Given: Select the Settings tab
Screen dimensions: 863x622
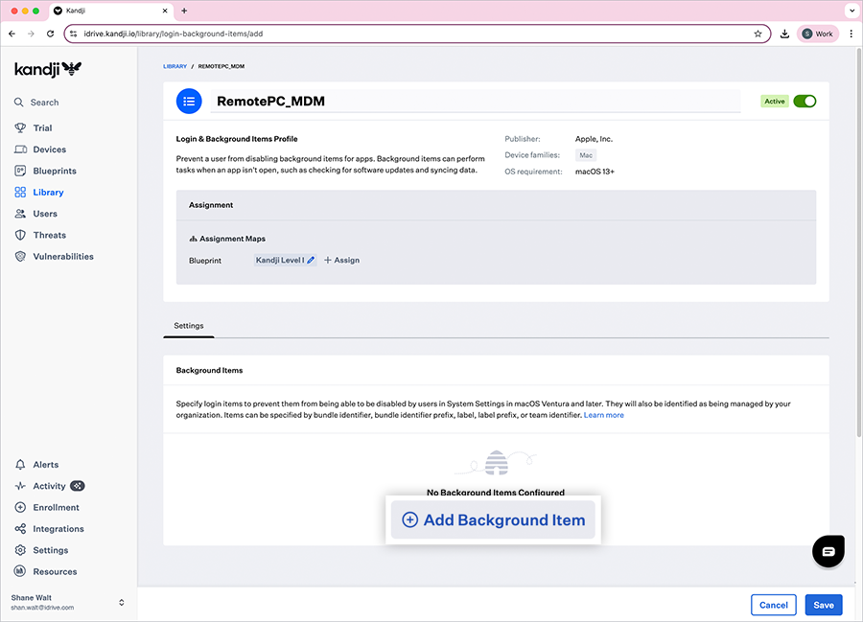Looking at the screenshot, I should 189,326.
